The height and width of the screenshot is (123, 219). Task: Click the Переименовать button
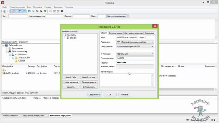tap(89, 82)
